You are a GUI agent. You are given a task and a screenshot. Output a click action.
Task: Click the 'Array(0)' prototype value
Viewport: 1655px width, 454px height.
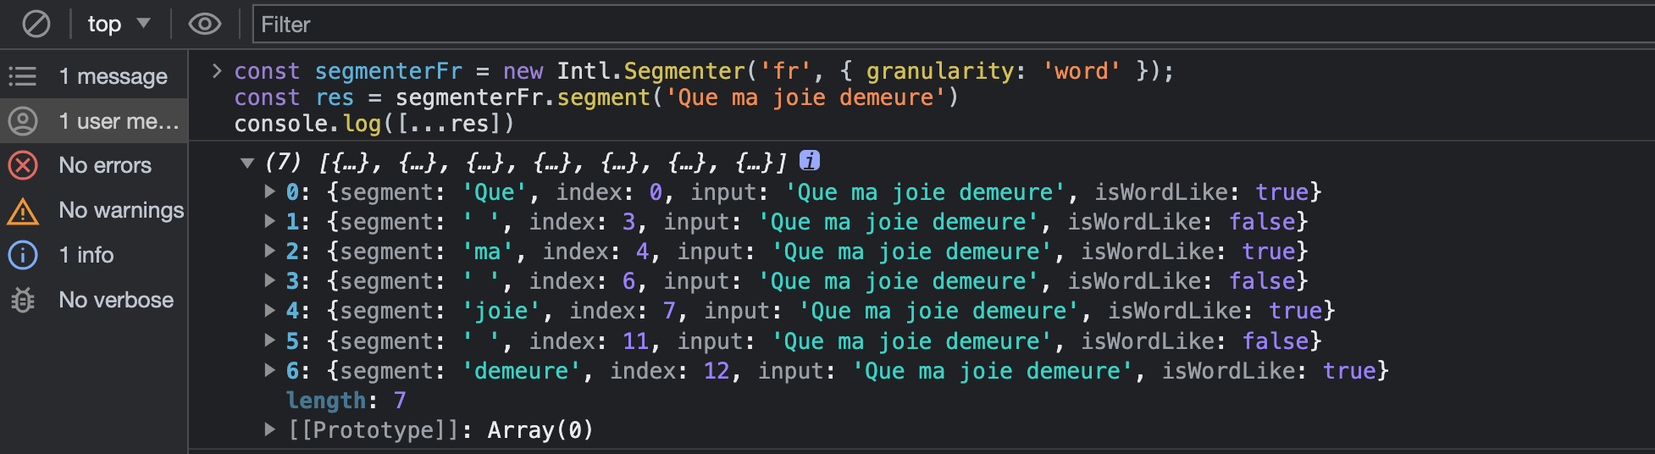pyautogui.click(x=540, y=430)
